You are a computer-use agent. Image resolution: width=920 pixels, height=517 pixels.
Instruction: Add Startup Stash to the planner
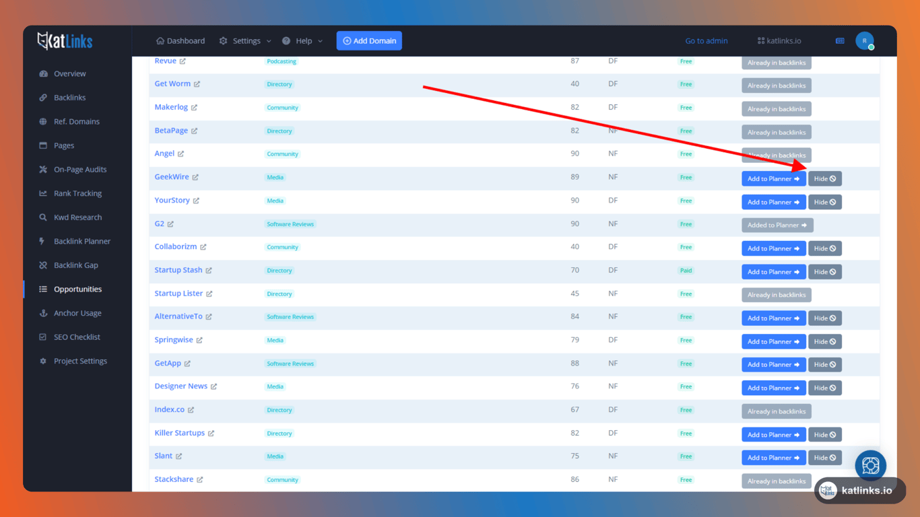click(774, 272)
